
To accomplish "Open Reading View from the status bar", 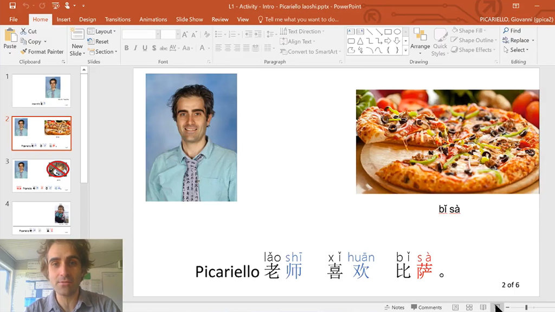I will click(x=483, y=307).
